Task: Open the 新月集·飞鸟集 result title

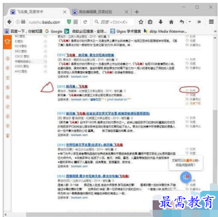Action: 77,86
